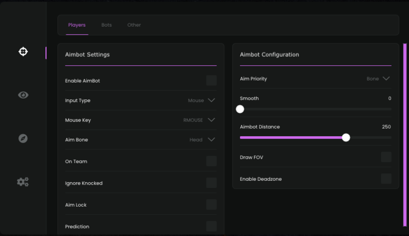
Task: Select the Players tab
Action: coord(77,25)
